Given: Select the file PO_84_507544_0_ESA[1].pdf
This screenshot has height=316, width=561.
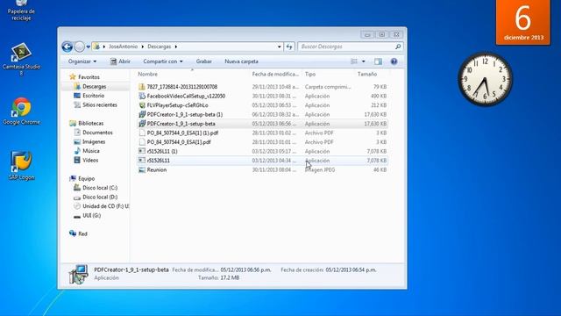Looking at the screenshot, I should click(179, 142).
